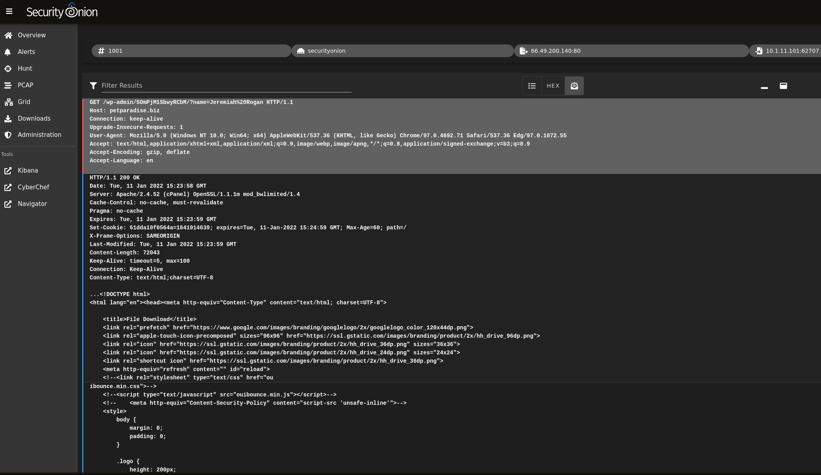Open the hamburger navigation menu
Screen dimensions: 821x475
[x=9, y=12]
